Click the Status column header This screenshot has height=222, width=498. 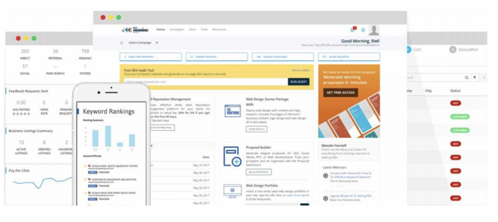point(455,91)
